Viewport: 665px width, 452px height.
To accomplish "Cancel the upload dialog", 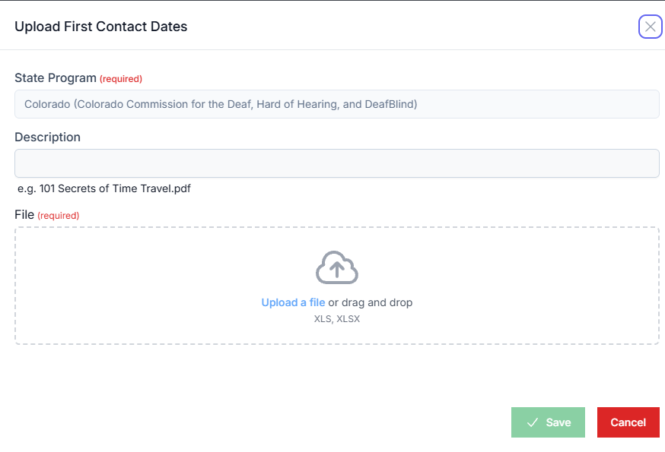I will click(x=628, y=422).
